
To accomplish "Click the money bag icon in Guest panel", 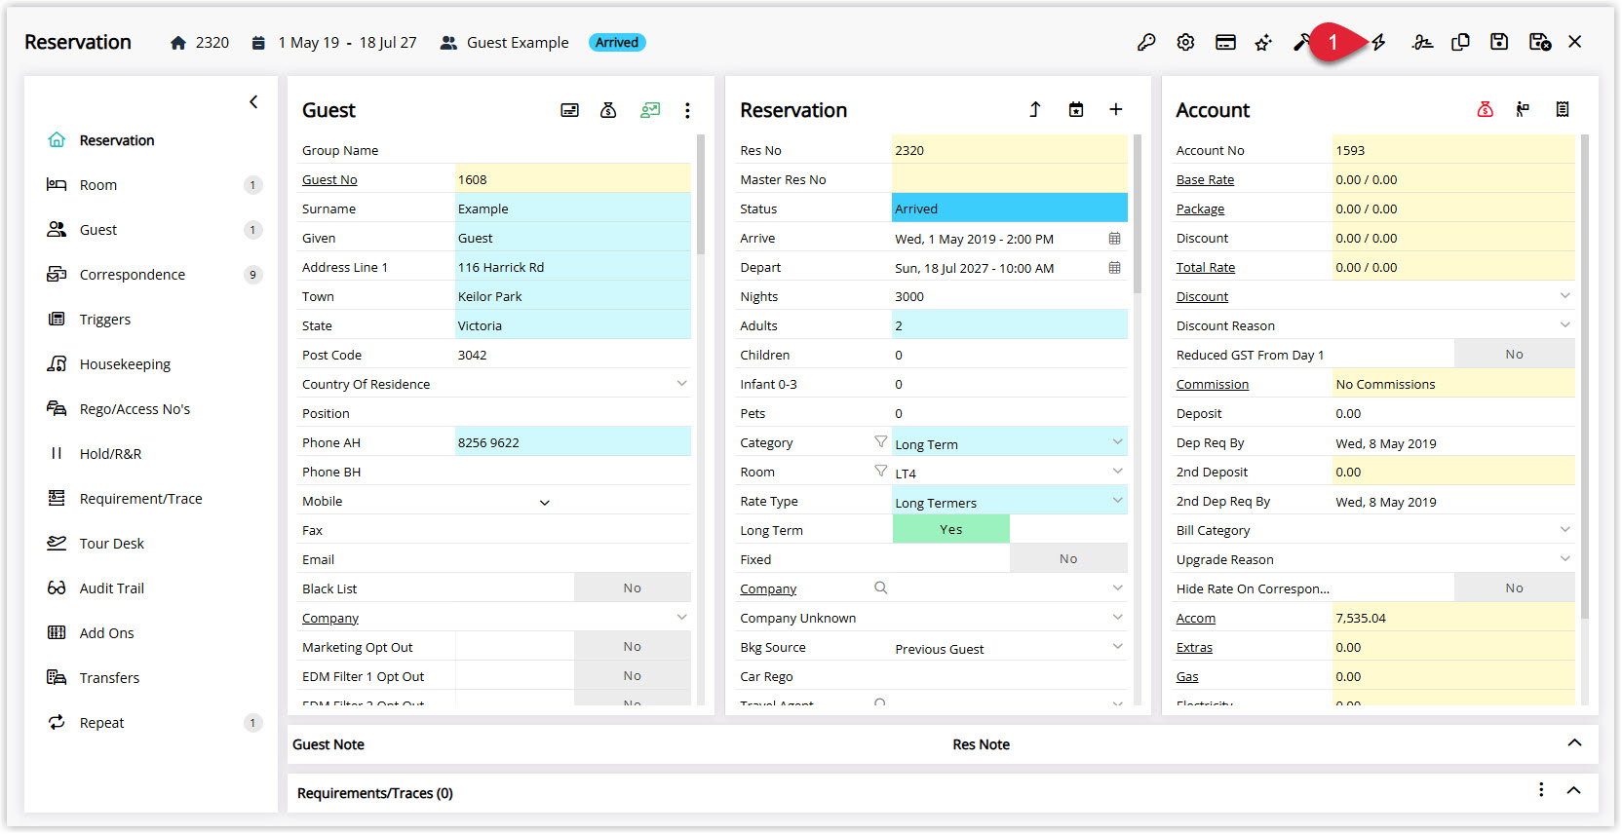I will click(x=608, y=110).
